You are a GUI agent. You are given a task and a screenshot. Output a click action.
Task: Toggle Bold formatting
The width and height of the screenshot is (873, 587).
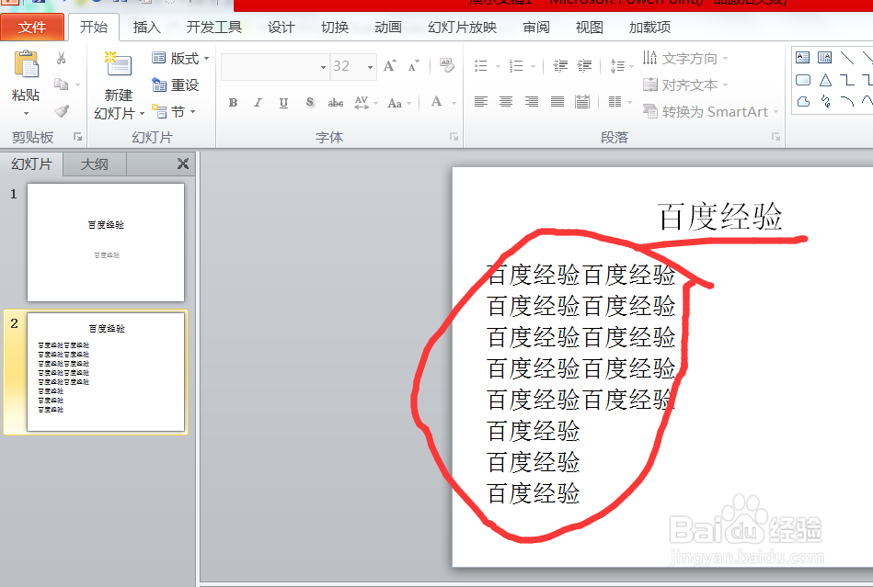click(x=234, y=102)
